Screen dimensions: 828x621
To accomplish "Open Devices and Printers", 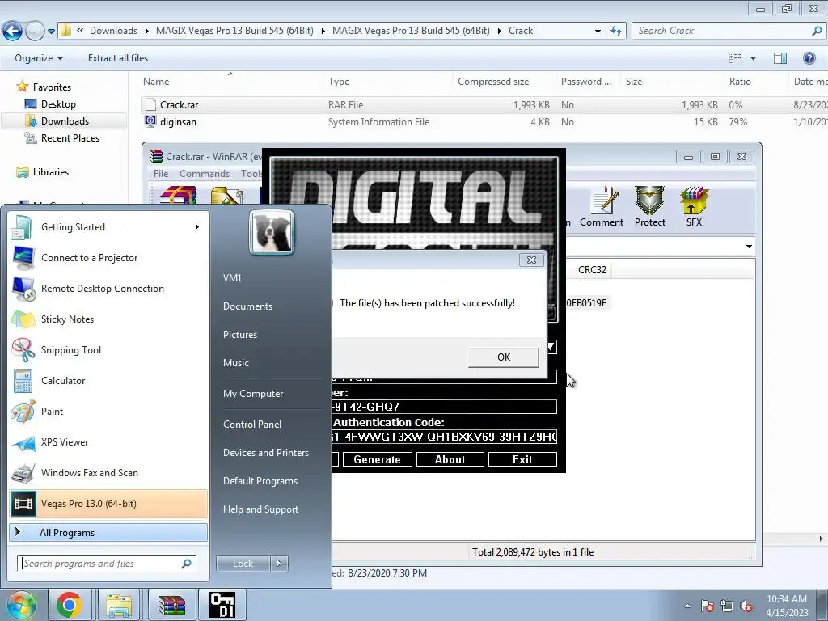I will 265,453.
